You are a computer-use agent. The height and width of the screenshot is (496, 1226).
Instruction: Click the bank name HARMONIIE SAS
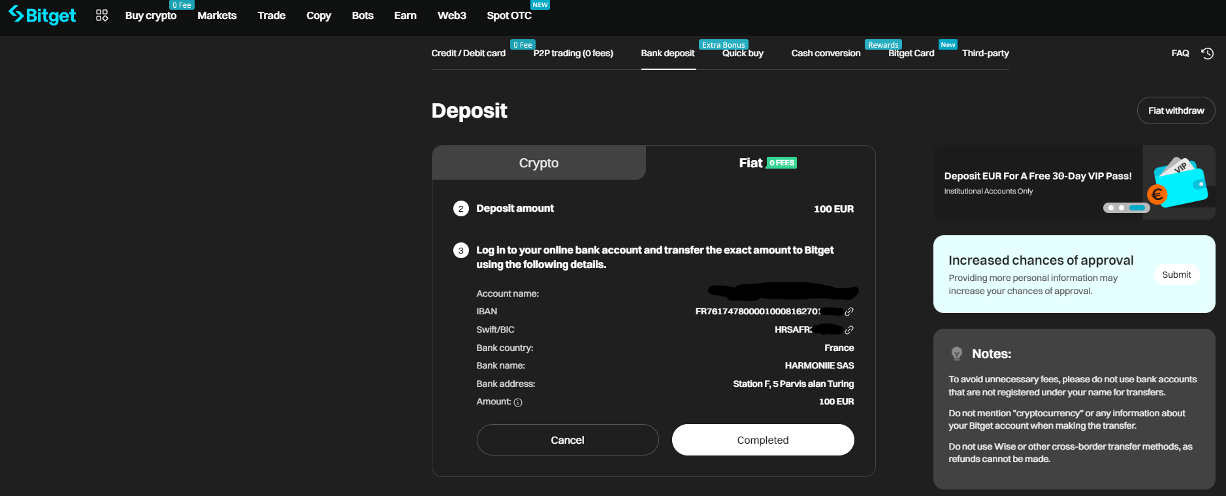[x=820, y=366]
